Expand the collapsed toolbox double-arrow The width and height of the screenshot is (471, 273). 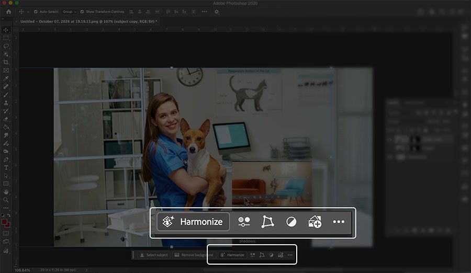point(3,19)
